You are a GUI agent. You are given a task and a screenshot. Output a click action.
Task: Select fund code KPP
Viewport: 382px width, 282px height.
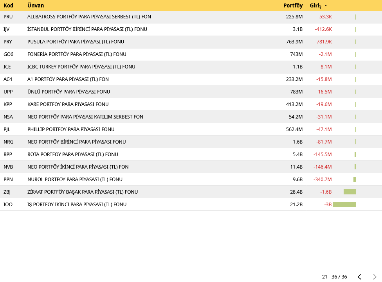tap(8, 104)
